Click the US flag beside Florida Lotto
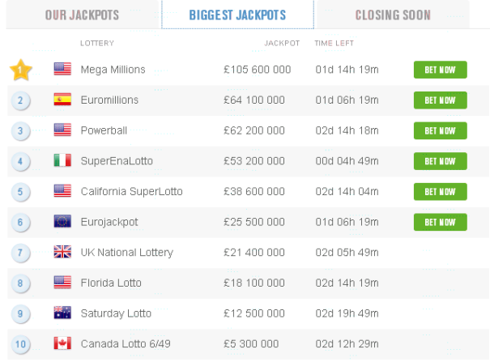 pos(62,283)
